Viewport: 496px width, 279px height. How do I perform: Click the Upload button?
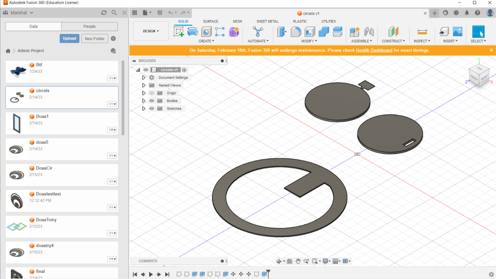tap(69, 38)
